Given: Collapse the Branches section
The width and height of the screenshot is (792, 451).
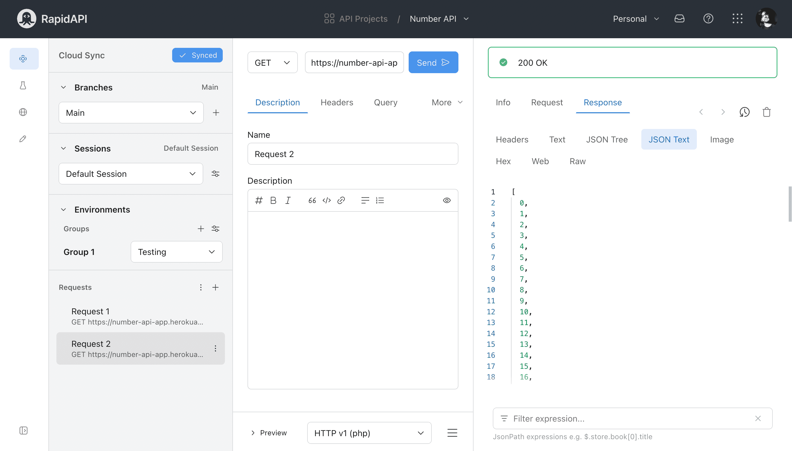Looking at the screenshot, I should pyautogui.click(x=64, y=87).
